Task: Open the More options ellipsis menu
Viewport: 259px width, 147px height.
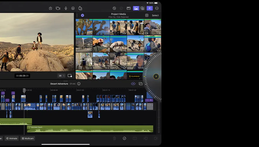Action: point(157,8)
